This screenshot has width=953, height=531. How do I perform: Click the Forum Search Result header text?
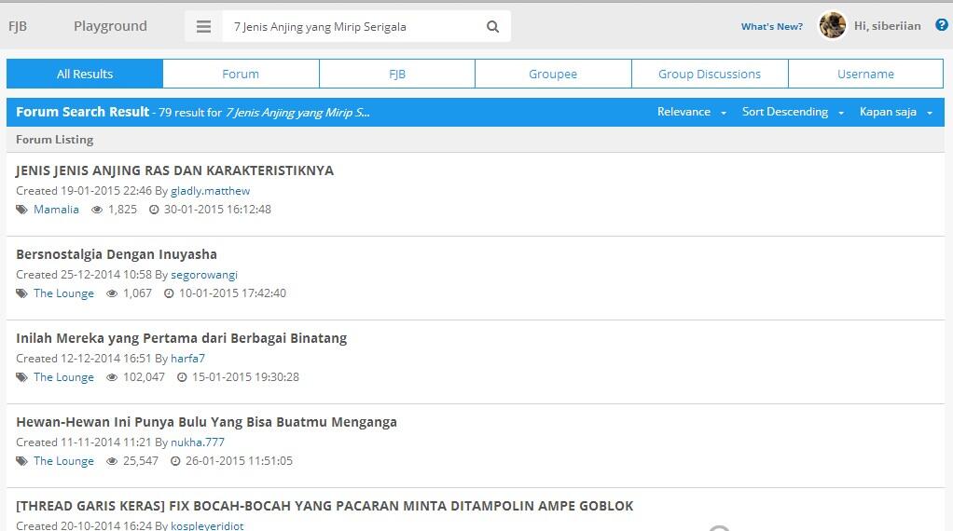(x=82, y=112)
